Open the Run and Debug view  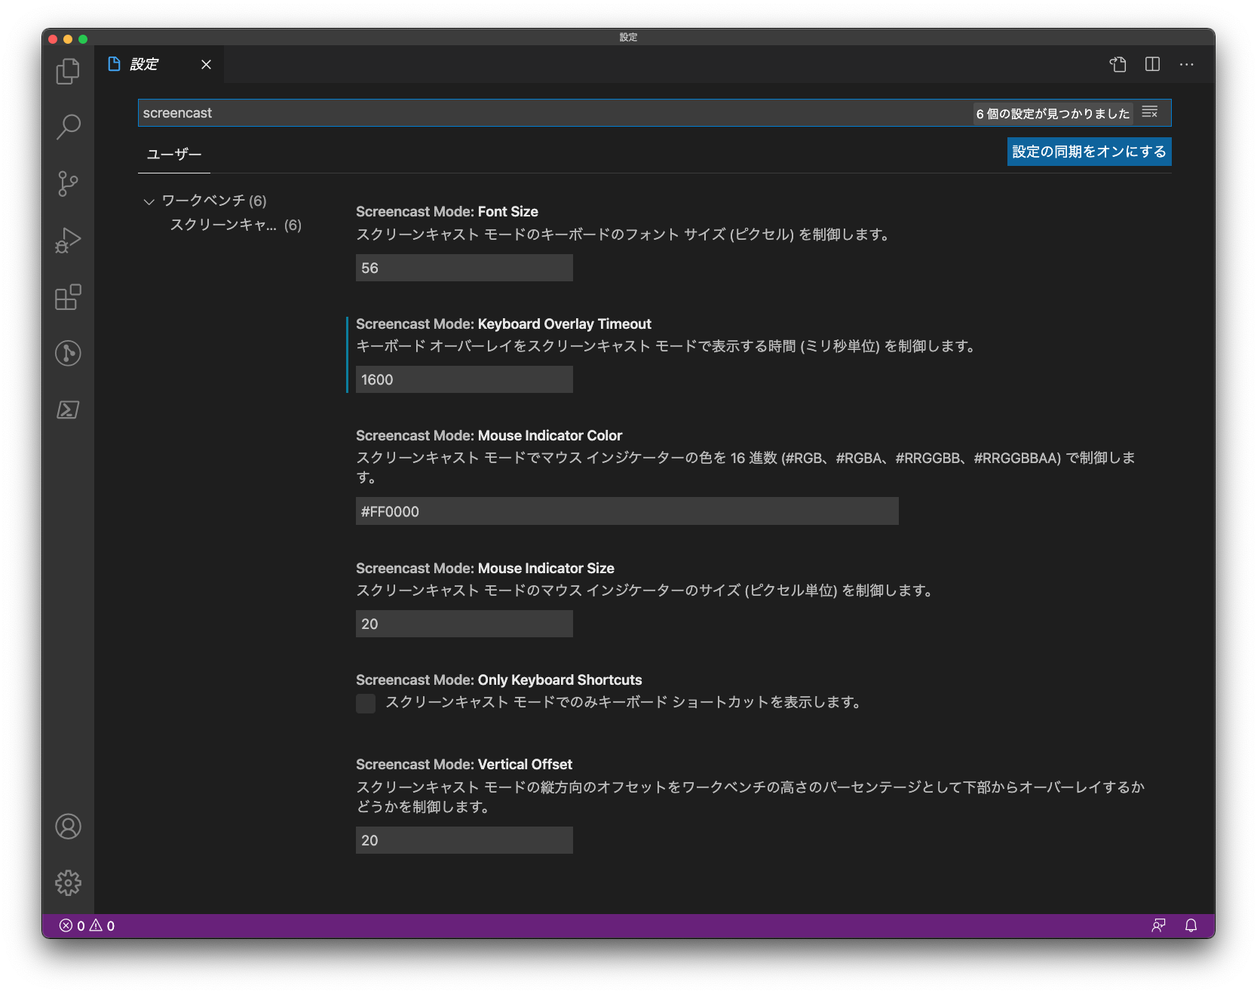pos(68,240)
